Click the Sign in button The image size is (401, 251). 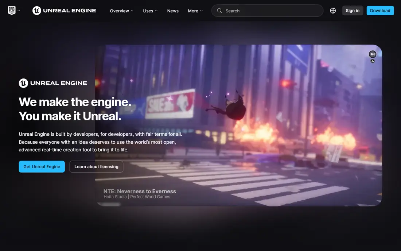click(353, 11)
